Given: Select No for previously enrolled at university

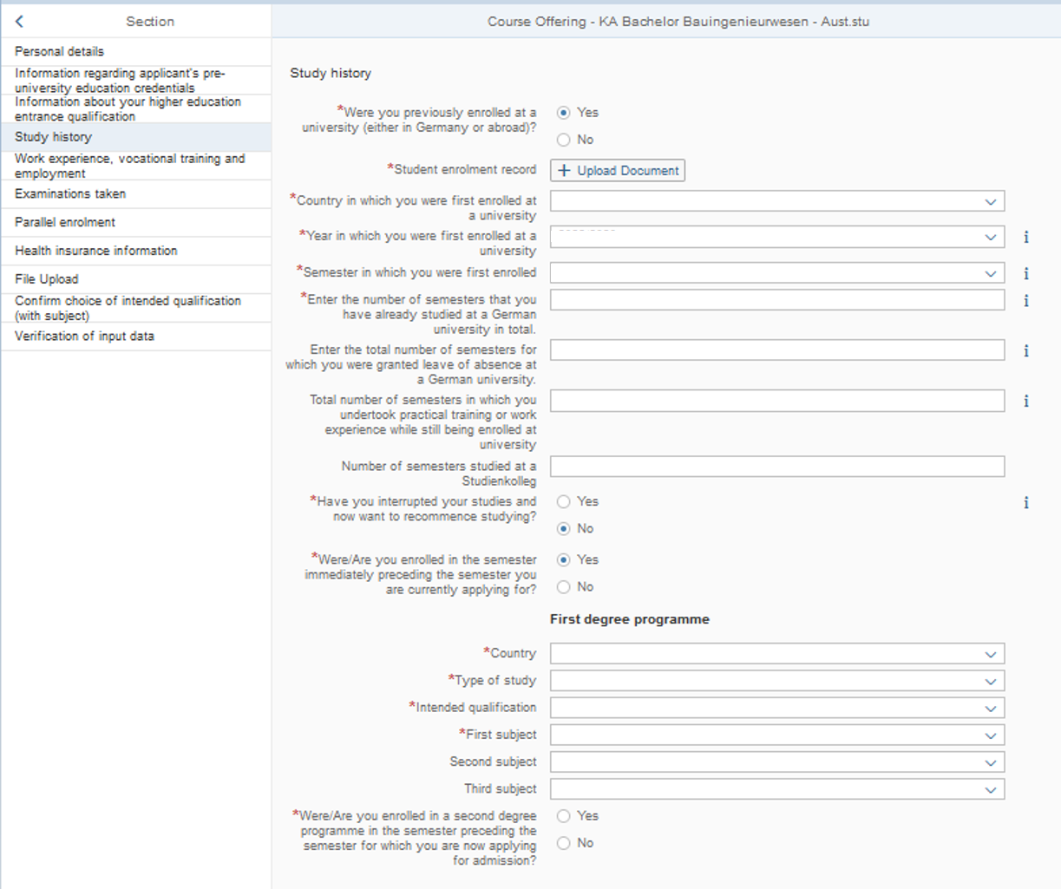Looking at the screenshot, I should tap(564, 140).
